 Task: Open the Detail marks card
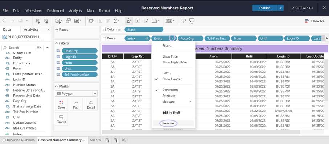[x=91, y=105]
